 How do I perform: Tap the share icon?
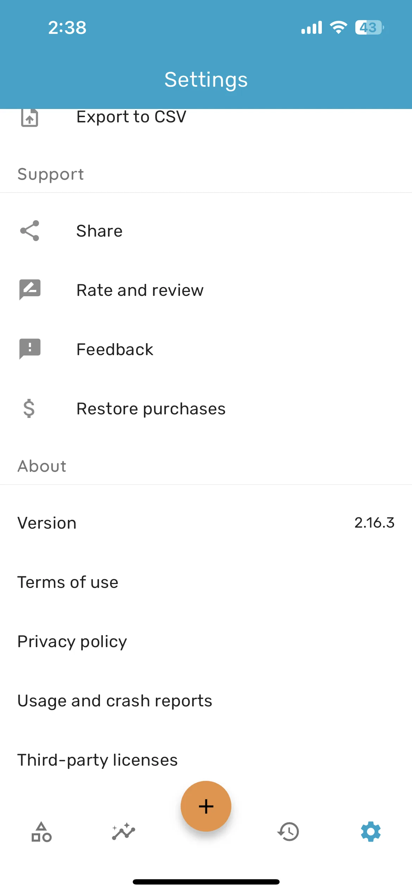(x=30, y=231)
